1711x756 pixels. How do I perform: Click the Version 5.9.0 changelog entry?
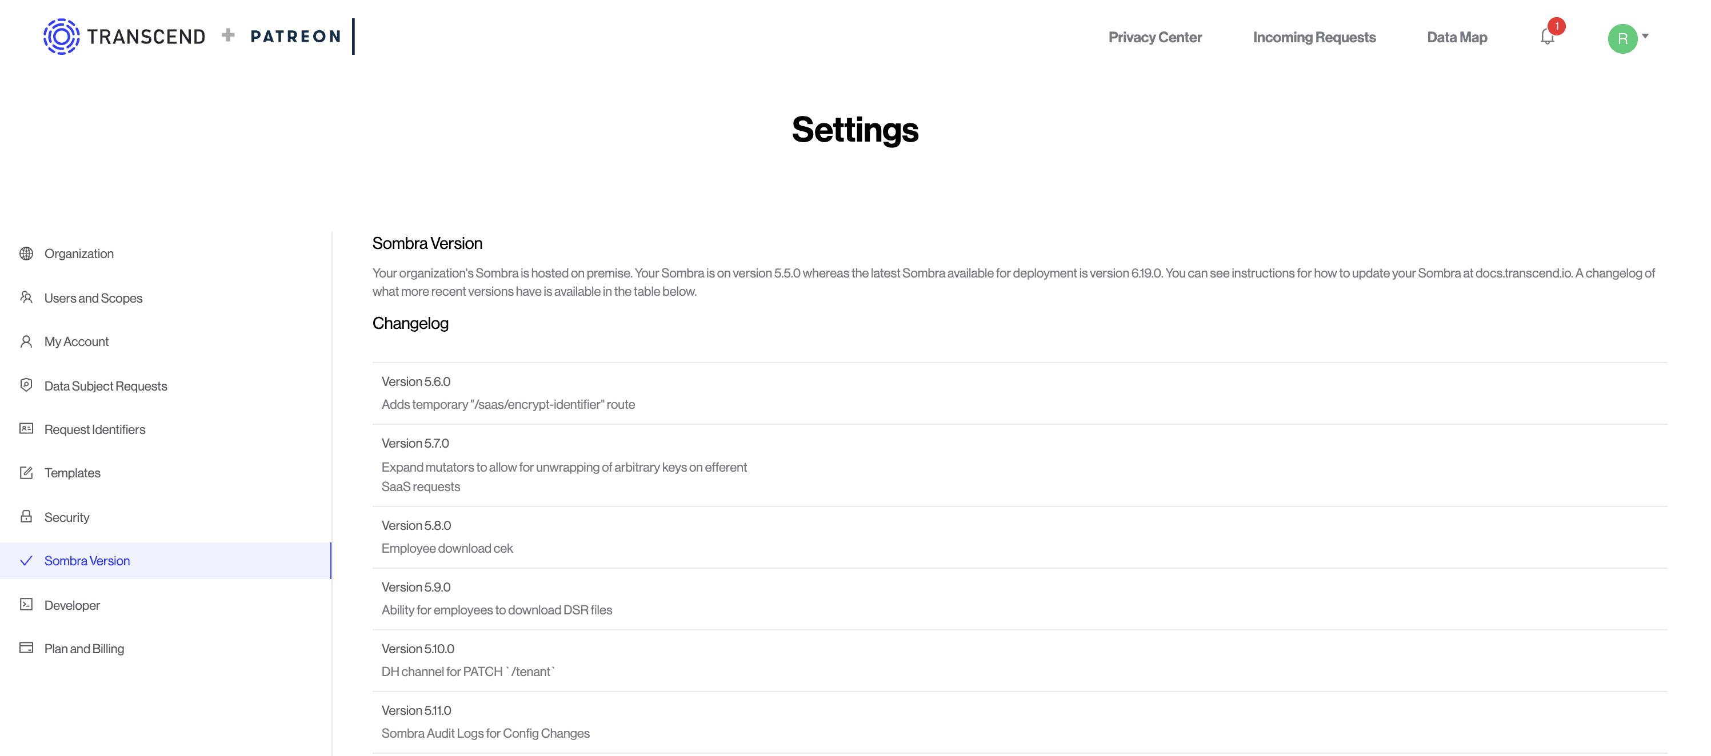pyautogui.click(x=497, y=599)
